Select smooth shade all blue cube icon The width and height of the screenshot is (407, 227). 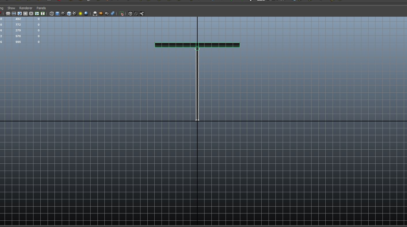click(x=57, y=14)
